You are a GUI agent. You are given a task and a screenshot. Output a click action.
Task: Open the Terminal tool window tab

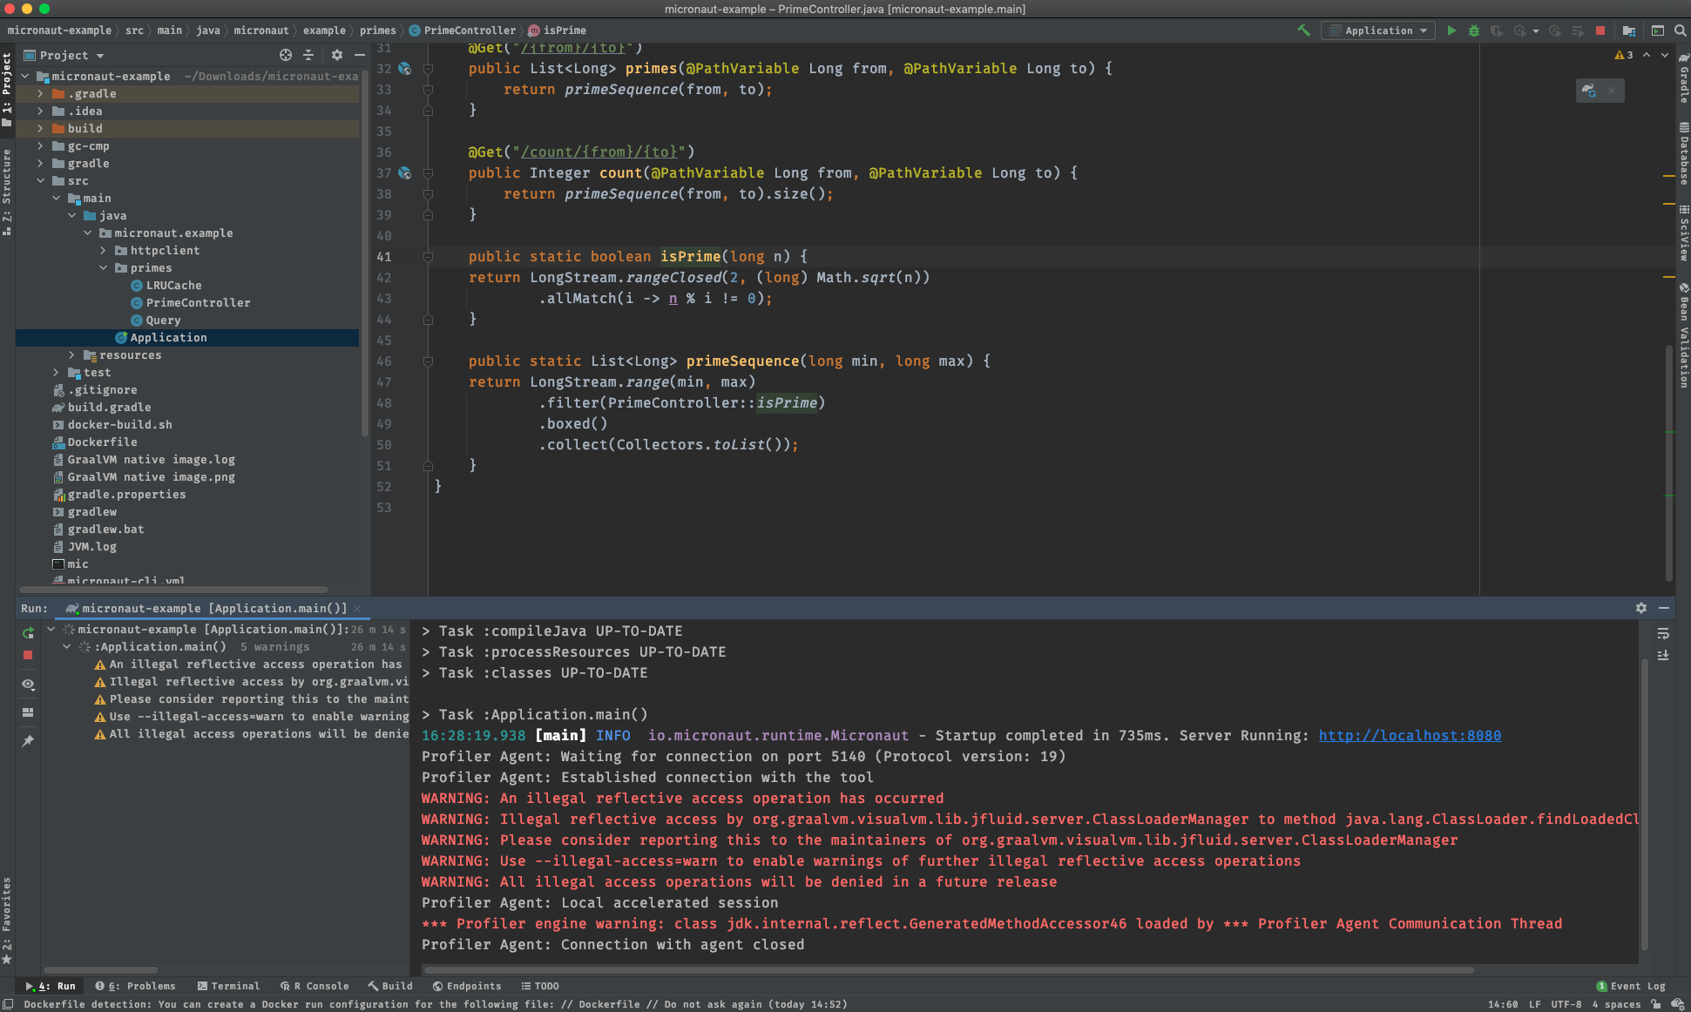click(228, 986)
